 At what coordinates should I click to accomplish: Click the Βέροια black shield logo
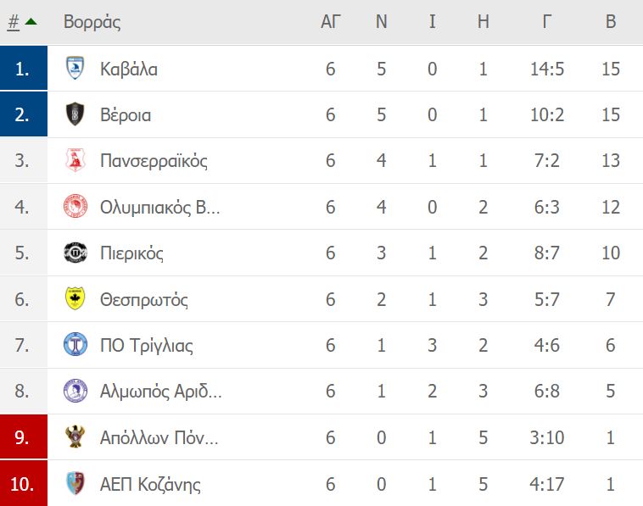coord(75,114)
